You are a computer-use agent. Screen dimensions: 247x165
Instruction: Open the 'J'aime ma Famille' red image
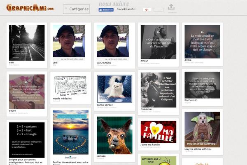(x=158, y=132)
